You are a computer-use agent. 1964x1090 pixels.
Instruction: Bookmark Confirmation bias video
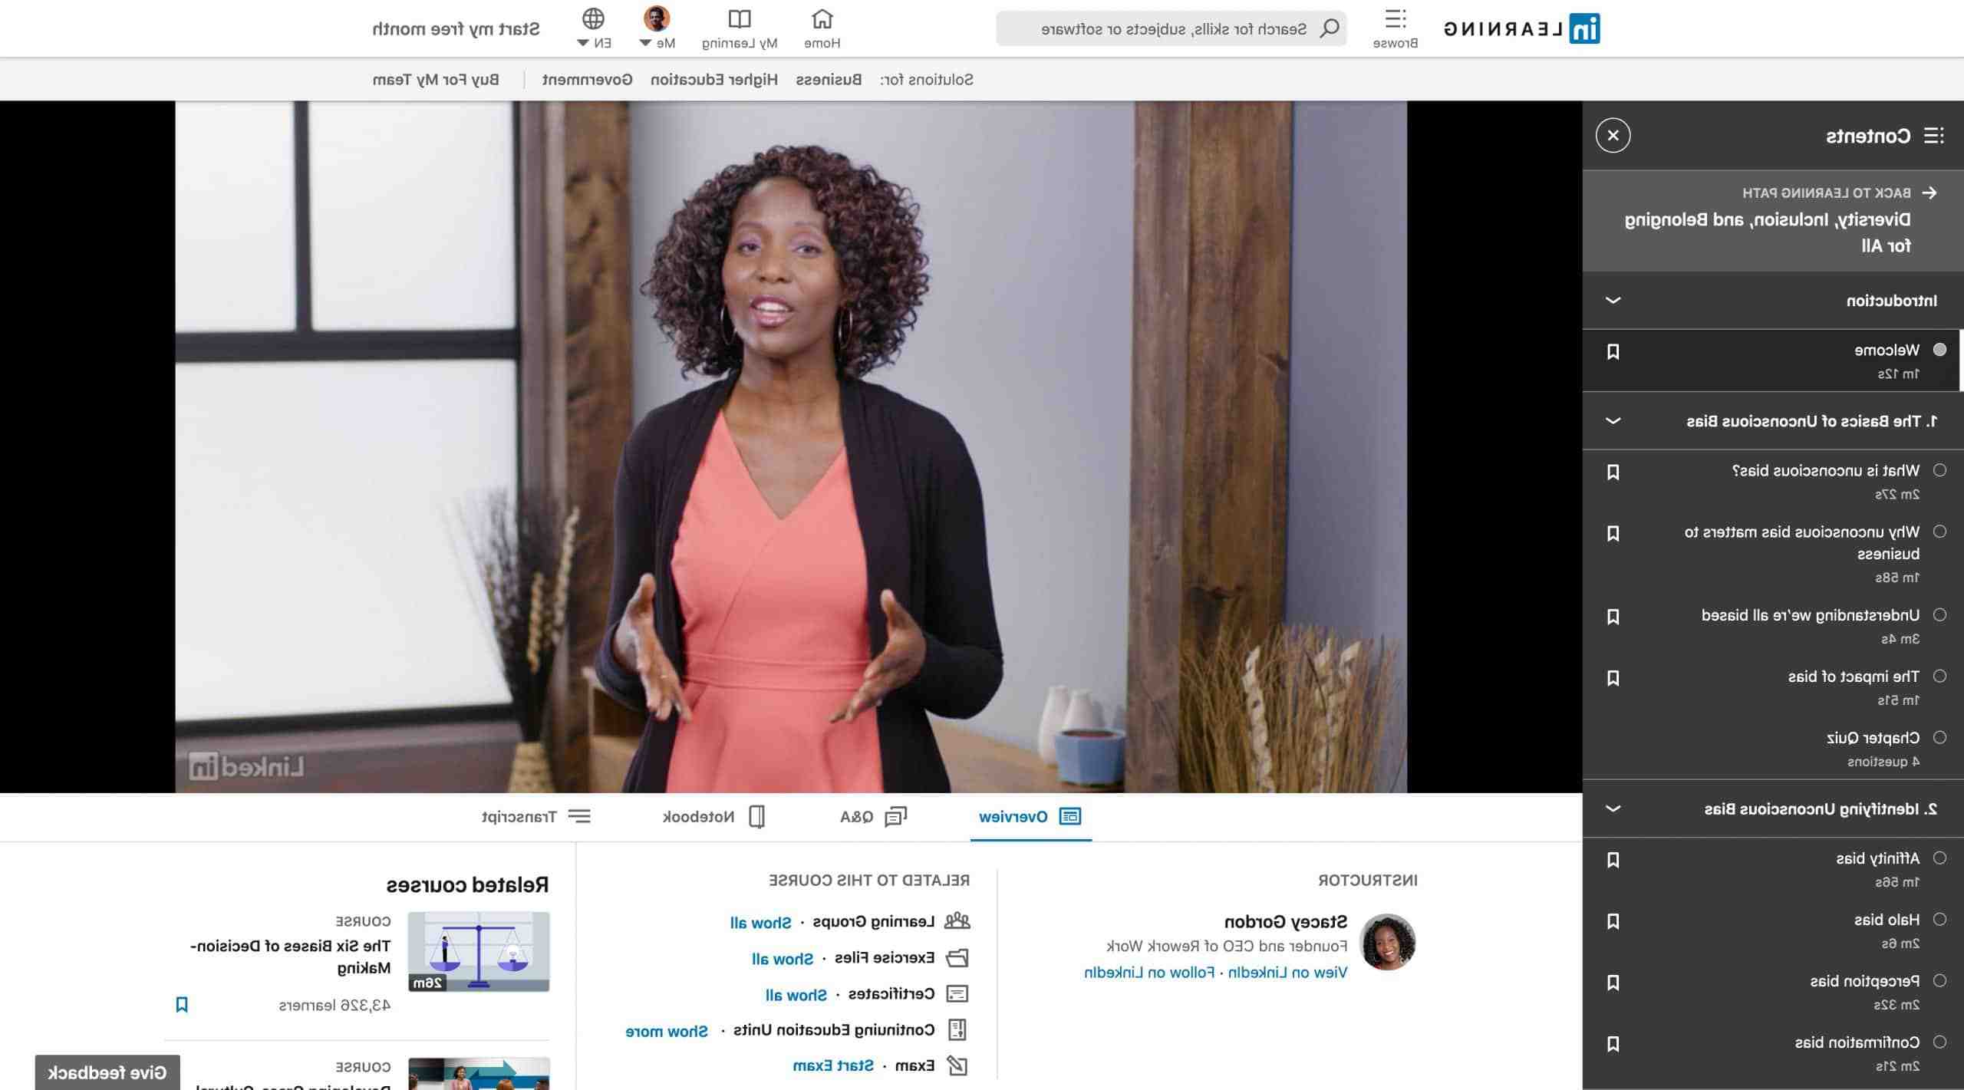click(1613, 1044)
